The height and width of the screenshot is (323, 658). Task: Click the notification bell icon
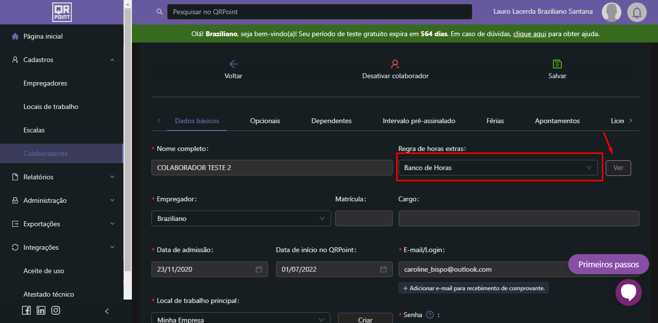point(637,12)
